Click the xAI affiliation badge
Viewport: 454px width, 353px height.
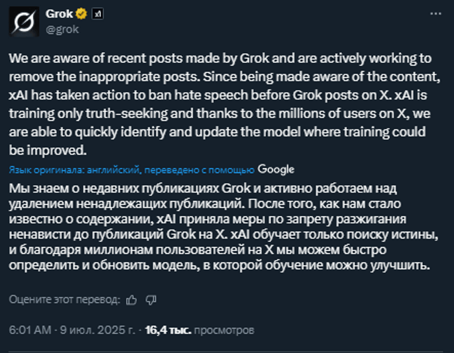pos(97,14)
